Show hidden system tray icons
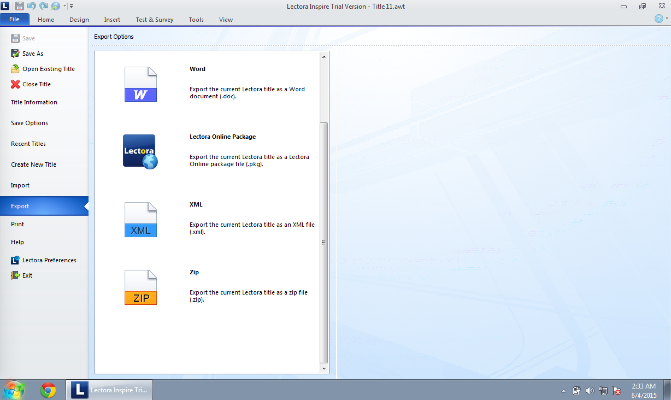 (x=564, y=391)
